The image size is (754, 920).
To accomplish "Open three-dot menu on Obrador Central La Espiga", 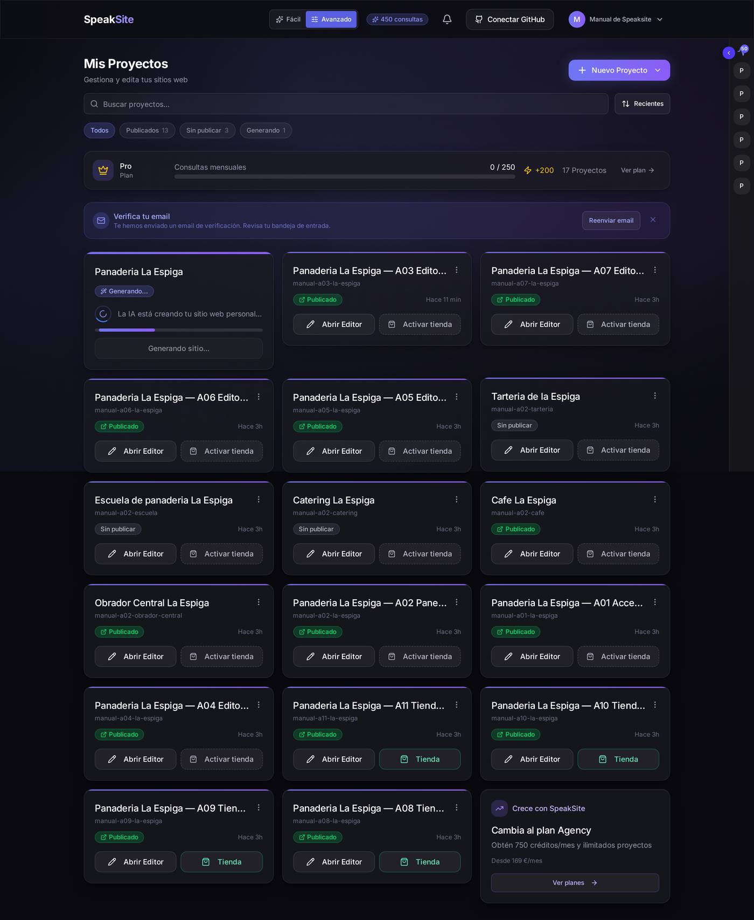I will pyautogui.click(x=259, y=602).
